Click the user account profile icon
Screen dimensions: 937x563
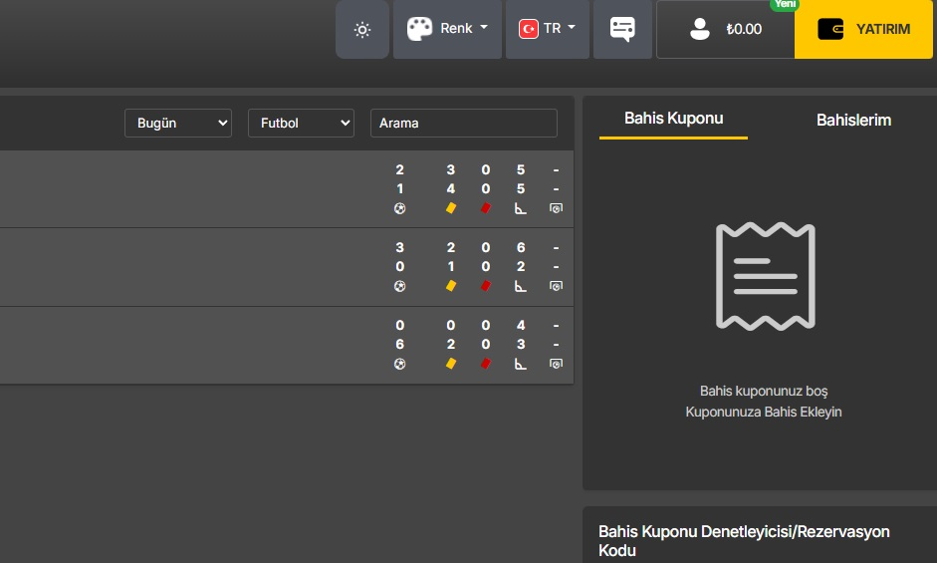coord(700,29)
